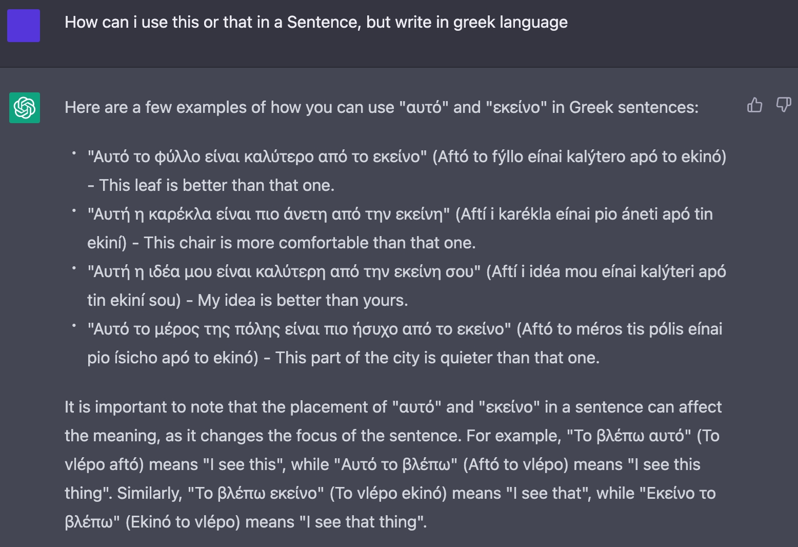
Task: Click the user prompt about Greek language
Action: [x=316, y=22]
